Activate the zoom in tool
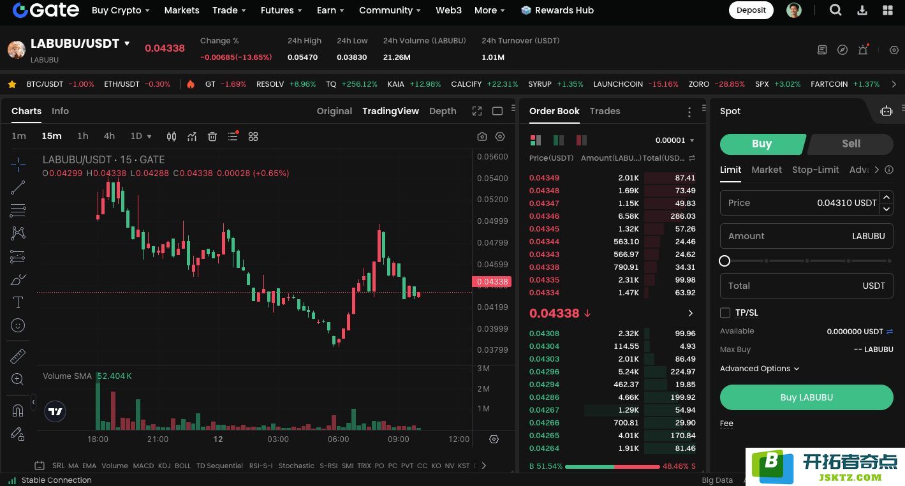Image resolution: width=905 pixels, height=486 pixels. pos(18,379)
